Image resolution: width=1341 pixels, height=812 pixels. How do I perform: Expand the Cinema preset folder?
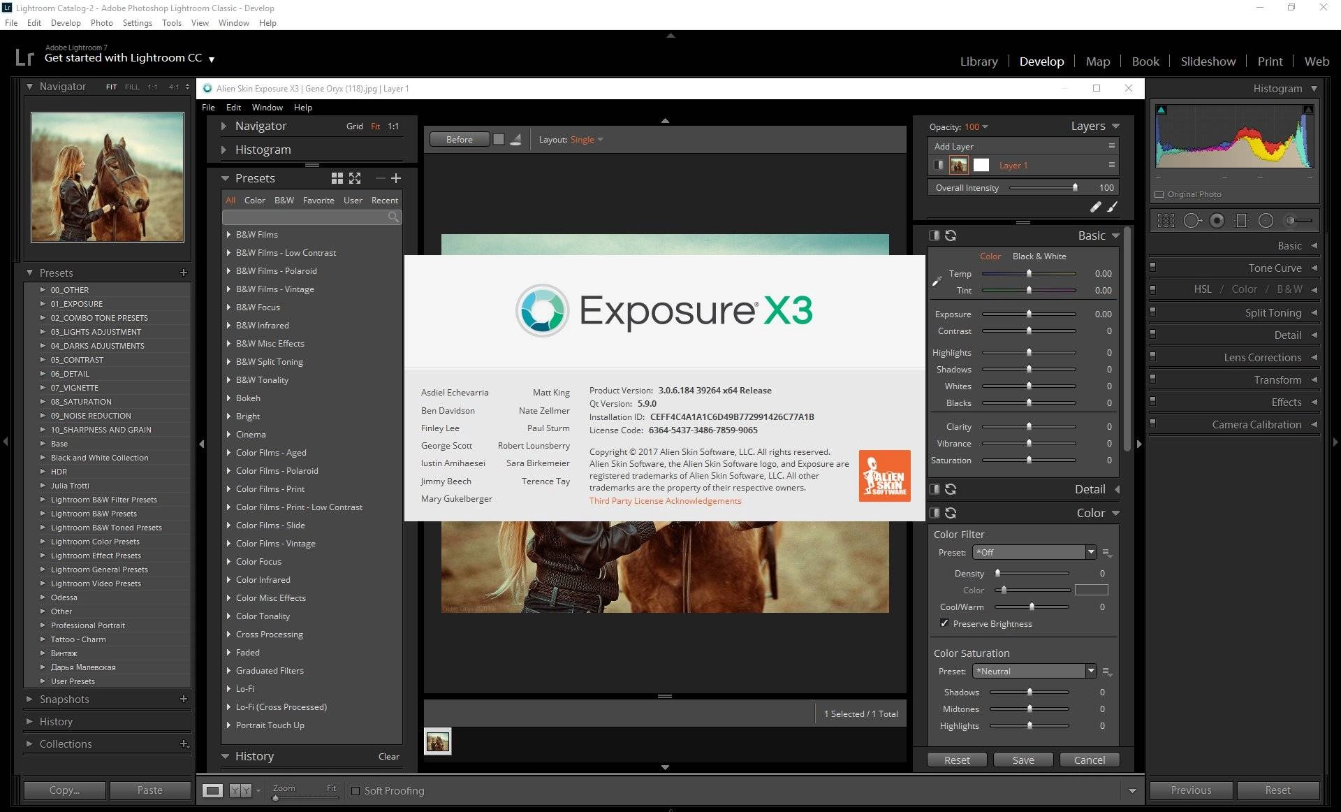point(228,434)
